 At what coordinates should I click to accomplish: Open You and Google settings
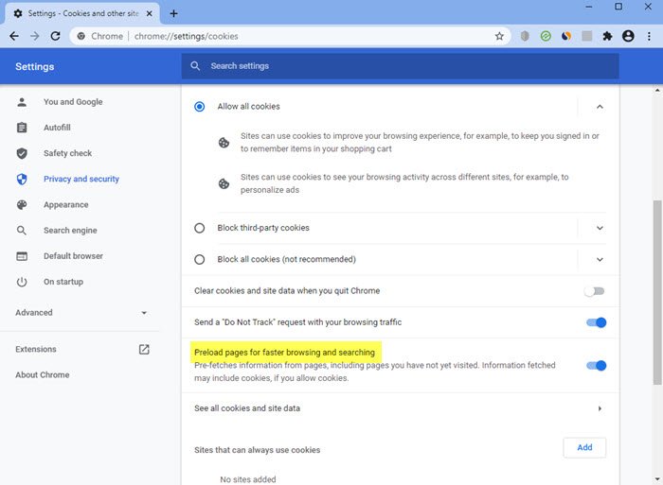73,102
